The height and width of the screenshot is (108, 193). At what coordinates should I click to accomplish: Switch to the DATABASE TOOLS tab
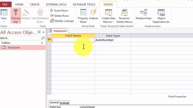[84, 4]
